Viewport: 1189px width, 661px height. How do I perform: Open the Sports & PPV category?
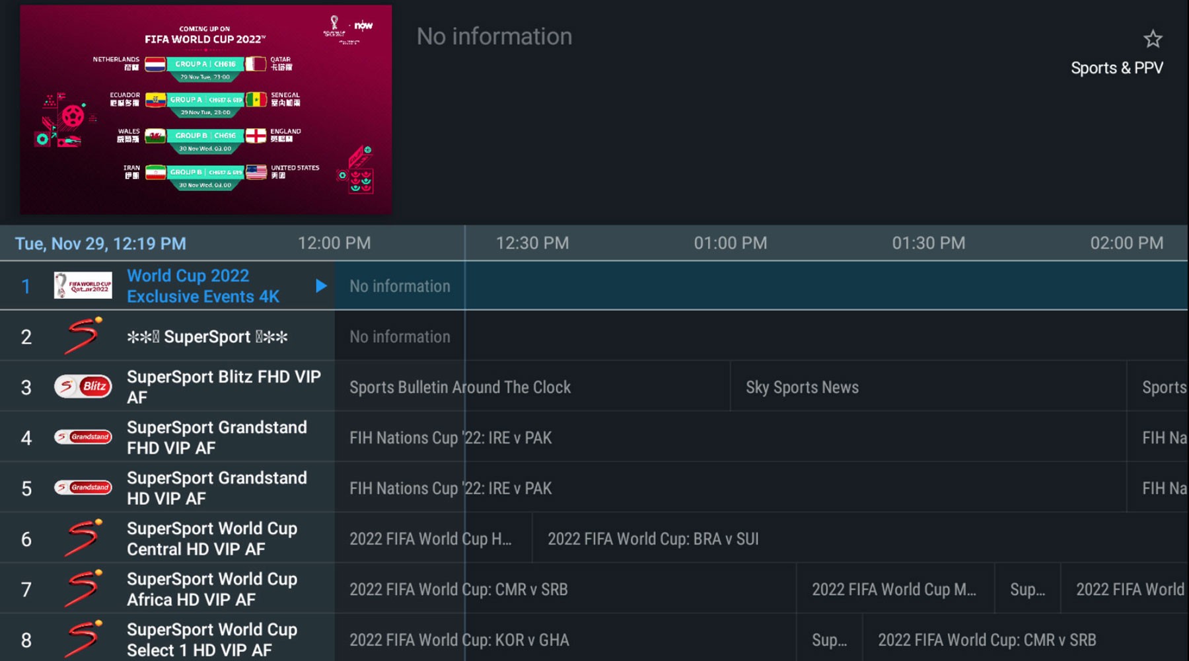pyautogui.click(x=1116, y=68)
